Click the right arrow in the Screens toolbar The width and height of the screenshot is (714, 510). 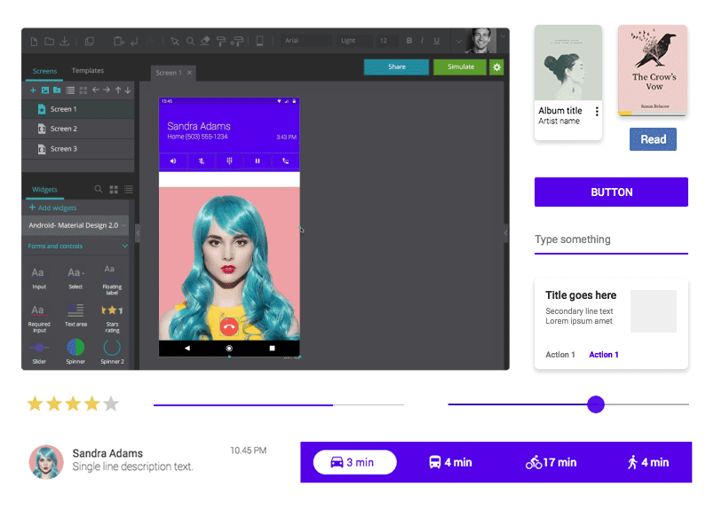click(x=107, y=90)
